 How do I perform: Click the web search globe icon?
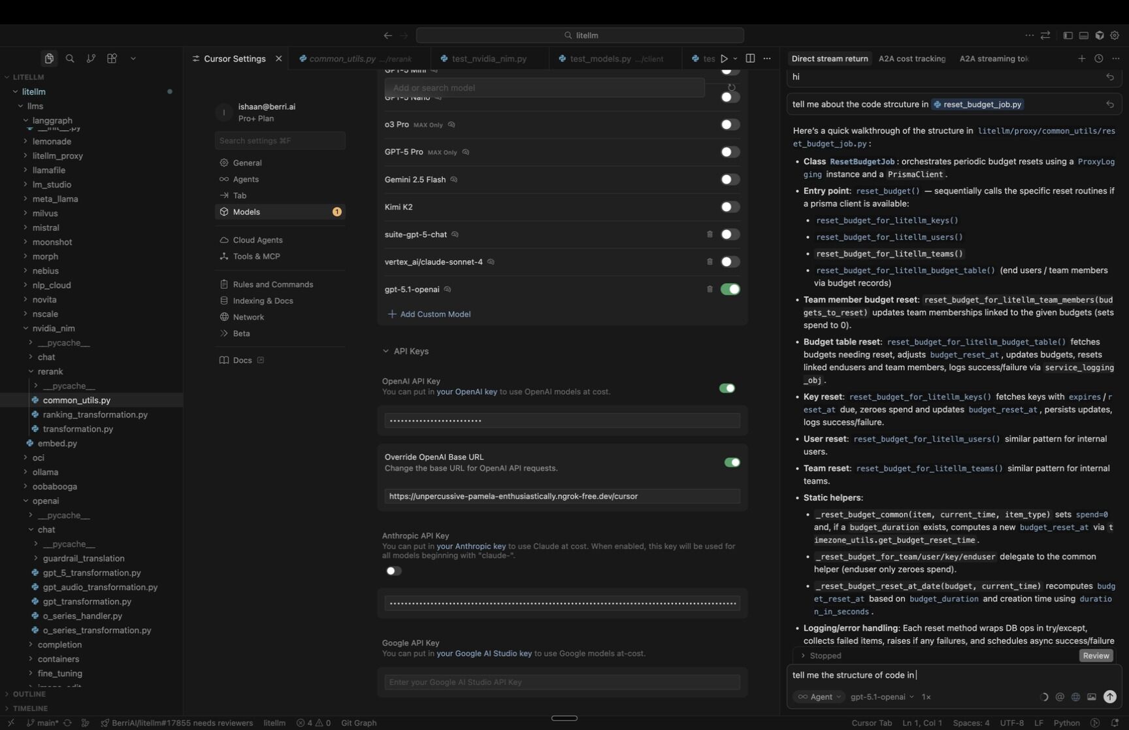click(1075, 697)
